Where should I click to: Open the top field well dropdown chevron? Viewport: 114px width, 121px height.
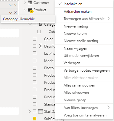(11, 5)
